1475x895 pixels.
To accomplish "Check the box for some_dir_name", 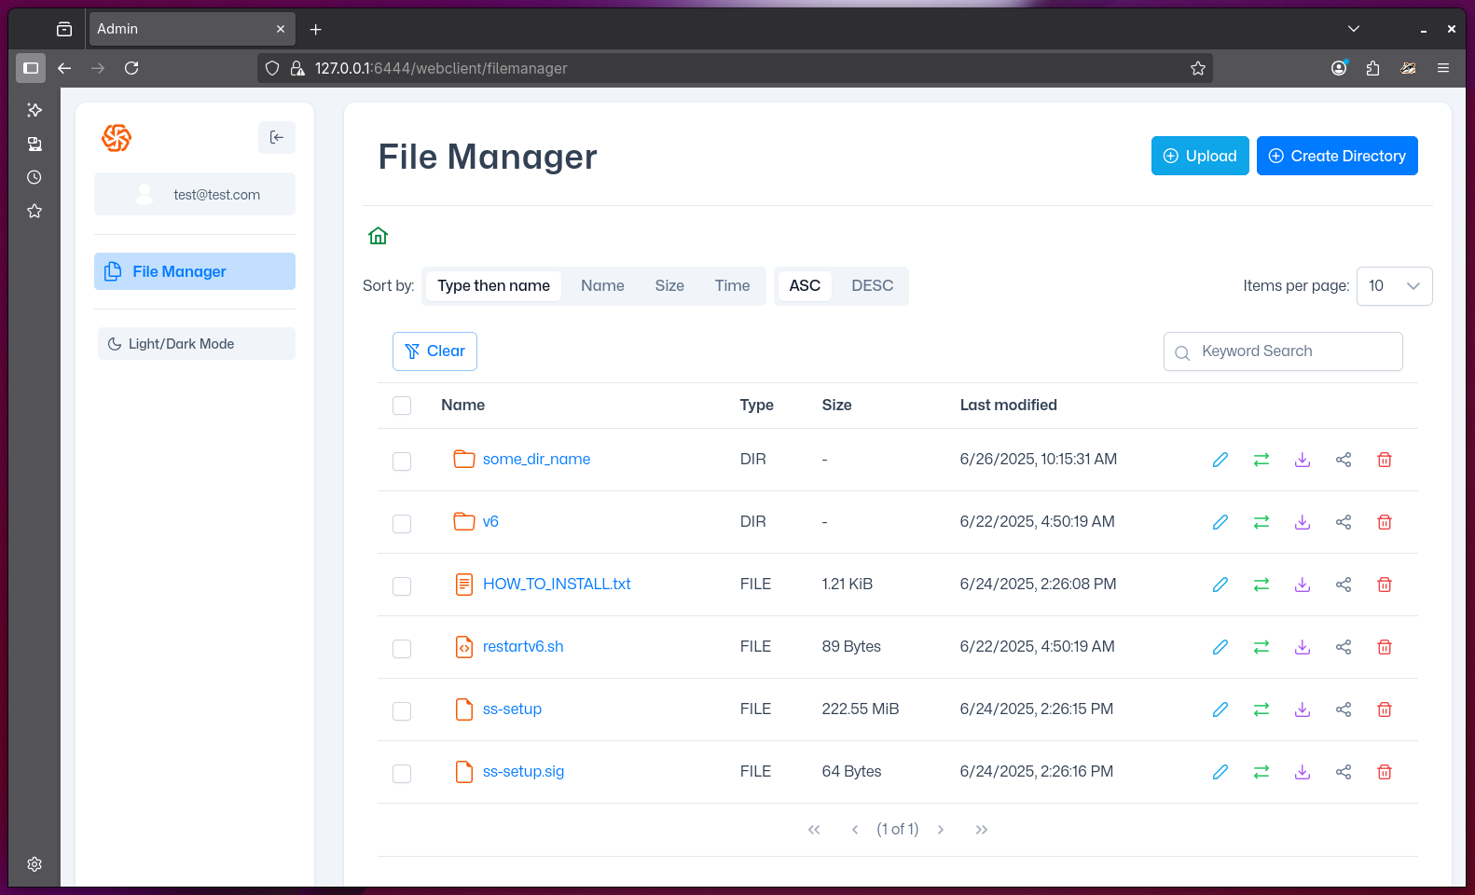I will pos(402,461).
